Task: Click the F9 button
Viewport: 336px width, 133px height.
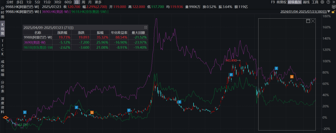Action: [273, 2]
